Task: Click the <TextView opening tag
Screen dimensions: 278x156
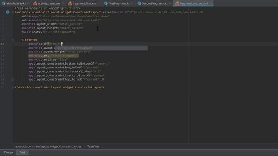Action: tap(29, 40)
